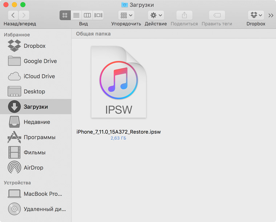276x222 pixels.
Task: Switch to column view mode
Action: point(87,15)
